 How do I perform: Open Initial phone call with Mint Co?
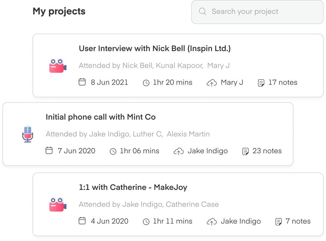(x=101, y=117)
